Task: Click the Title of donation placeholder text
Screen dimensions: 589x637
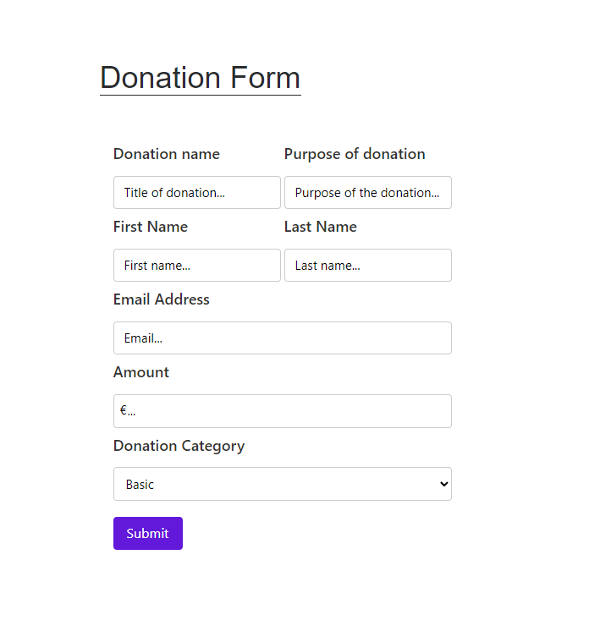Action: coord(174,193)
